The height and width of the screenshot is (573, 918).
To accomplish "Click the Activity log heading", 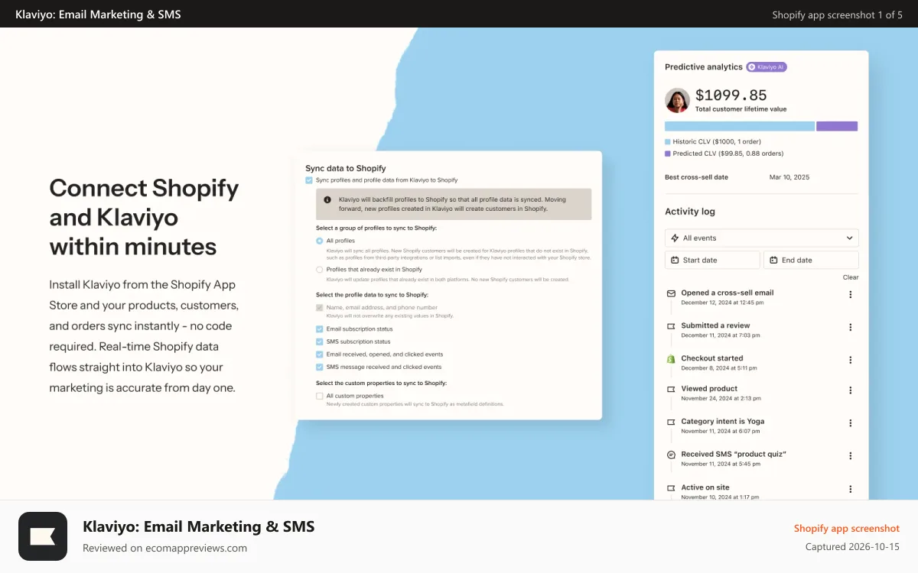I will [690, 212].
